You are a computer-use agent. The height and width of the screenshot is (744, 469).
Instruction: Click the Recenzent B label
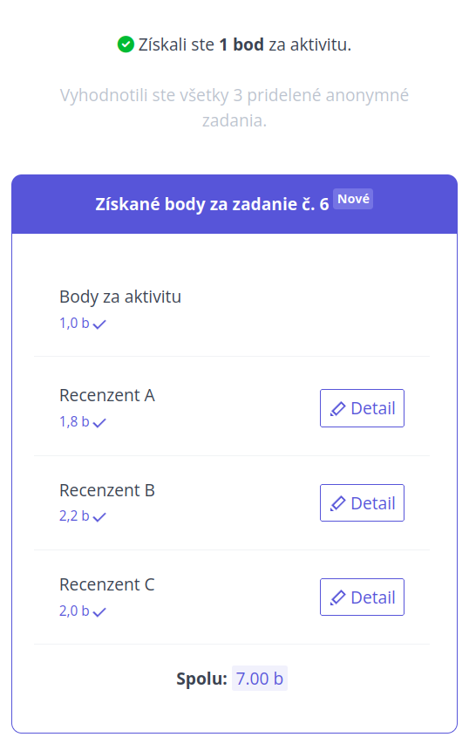(107, 490)
